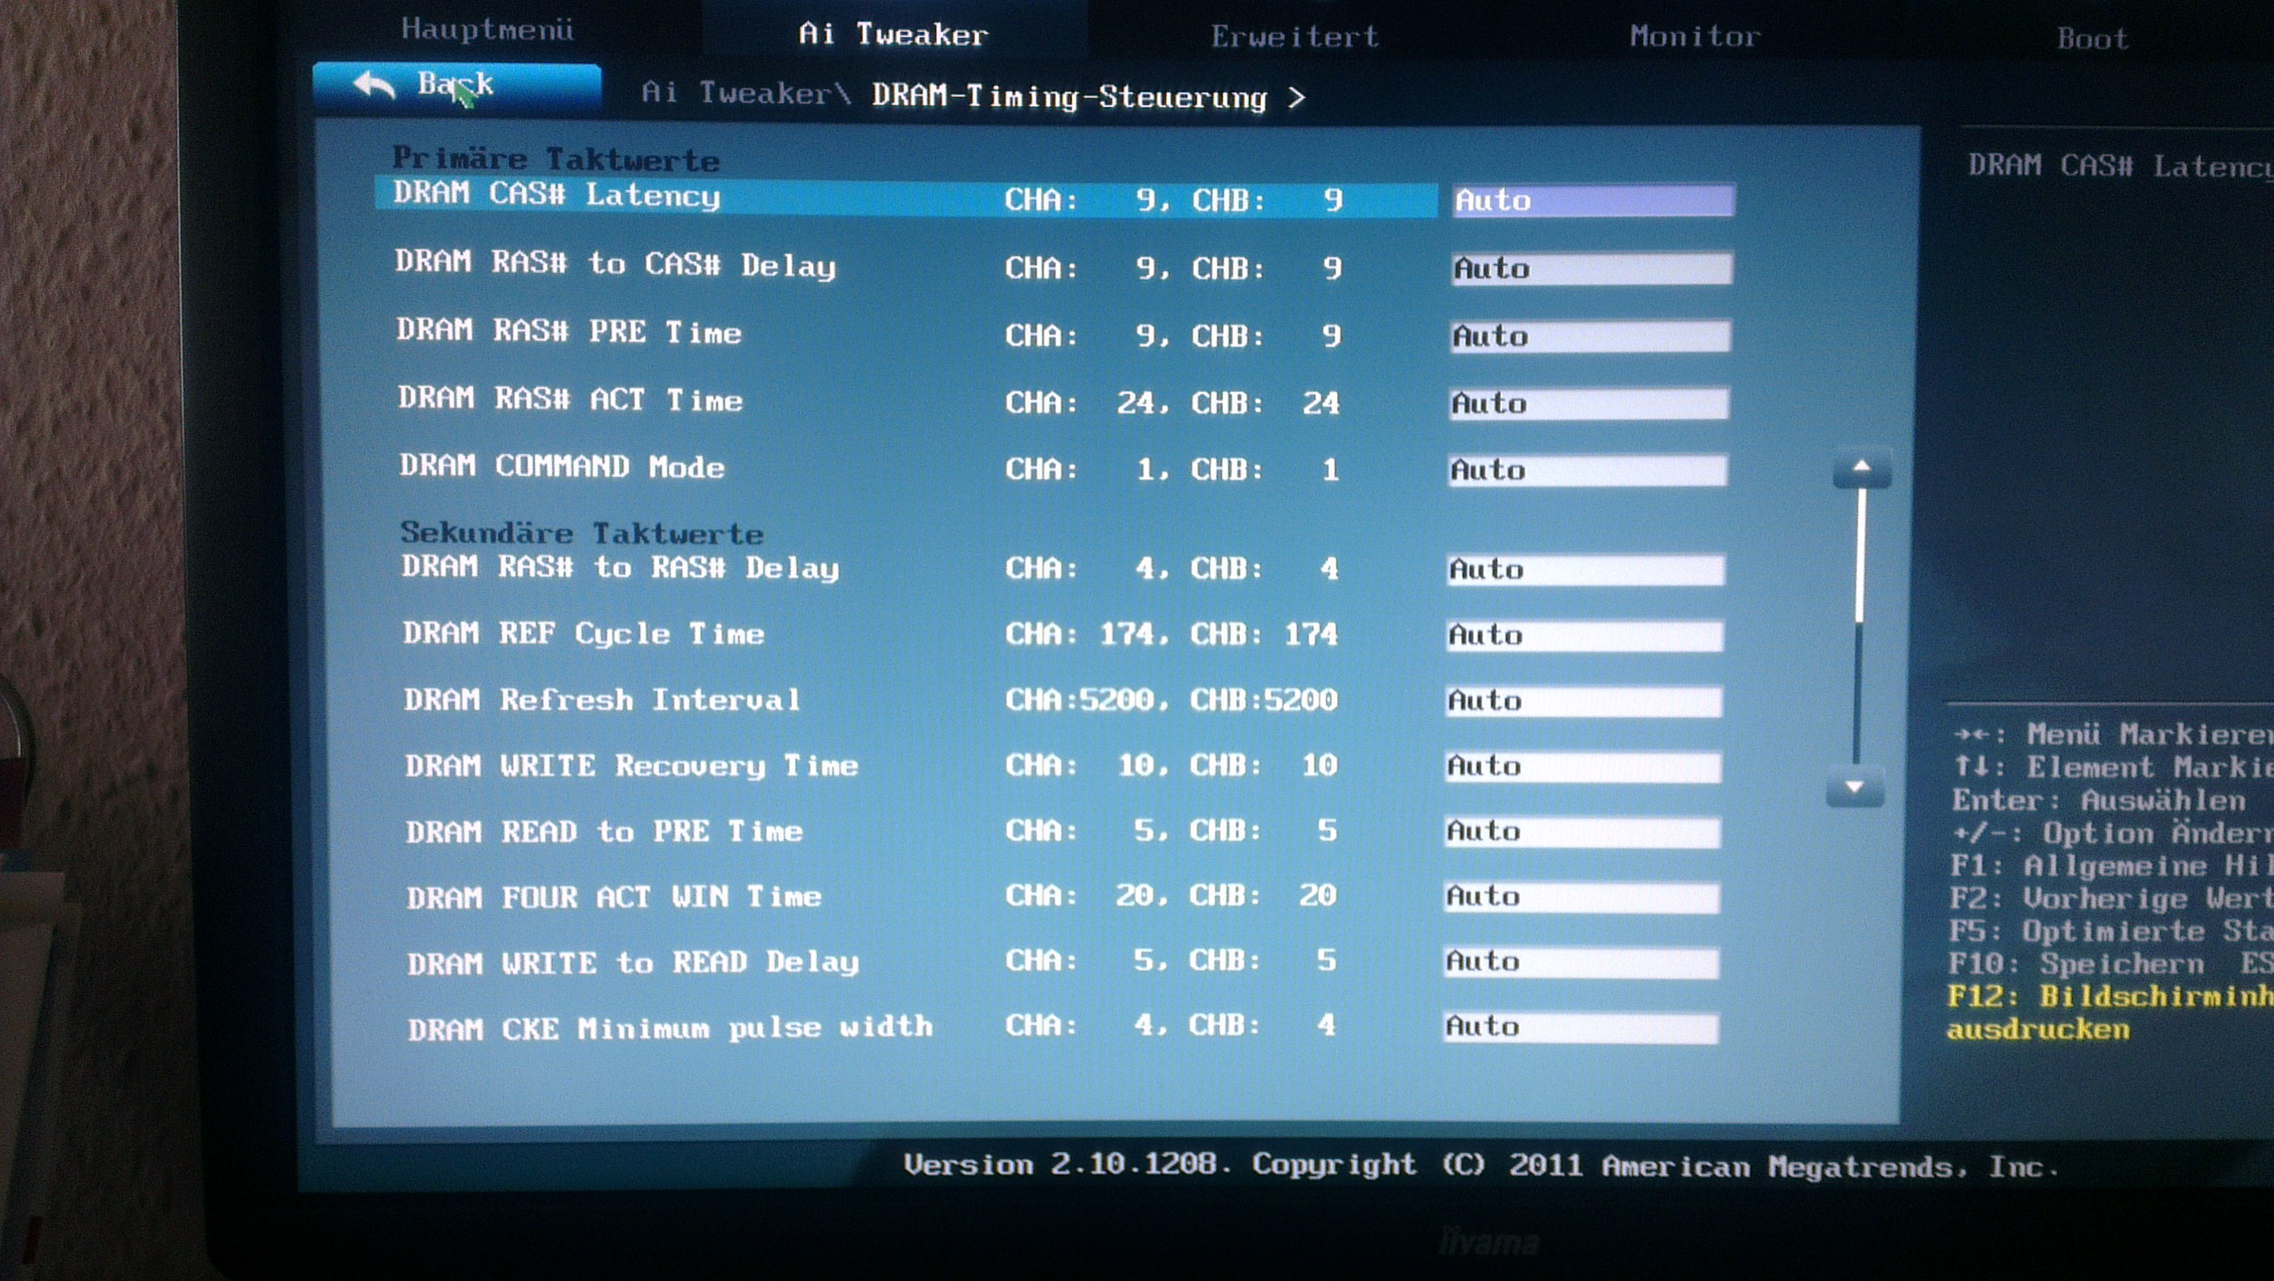
Task: Open DRAM CAS# Latency Auto field
Action: coord(1593,201)
